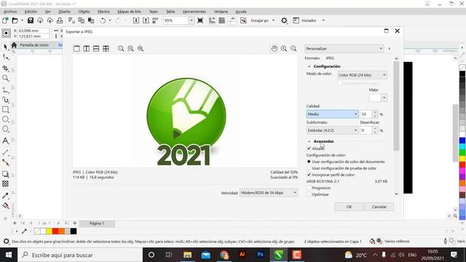
Task: Pick the black swatch in document palette
Action: (74, 231)
